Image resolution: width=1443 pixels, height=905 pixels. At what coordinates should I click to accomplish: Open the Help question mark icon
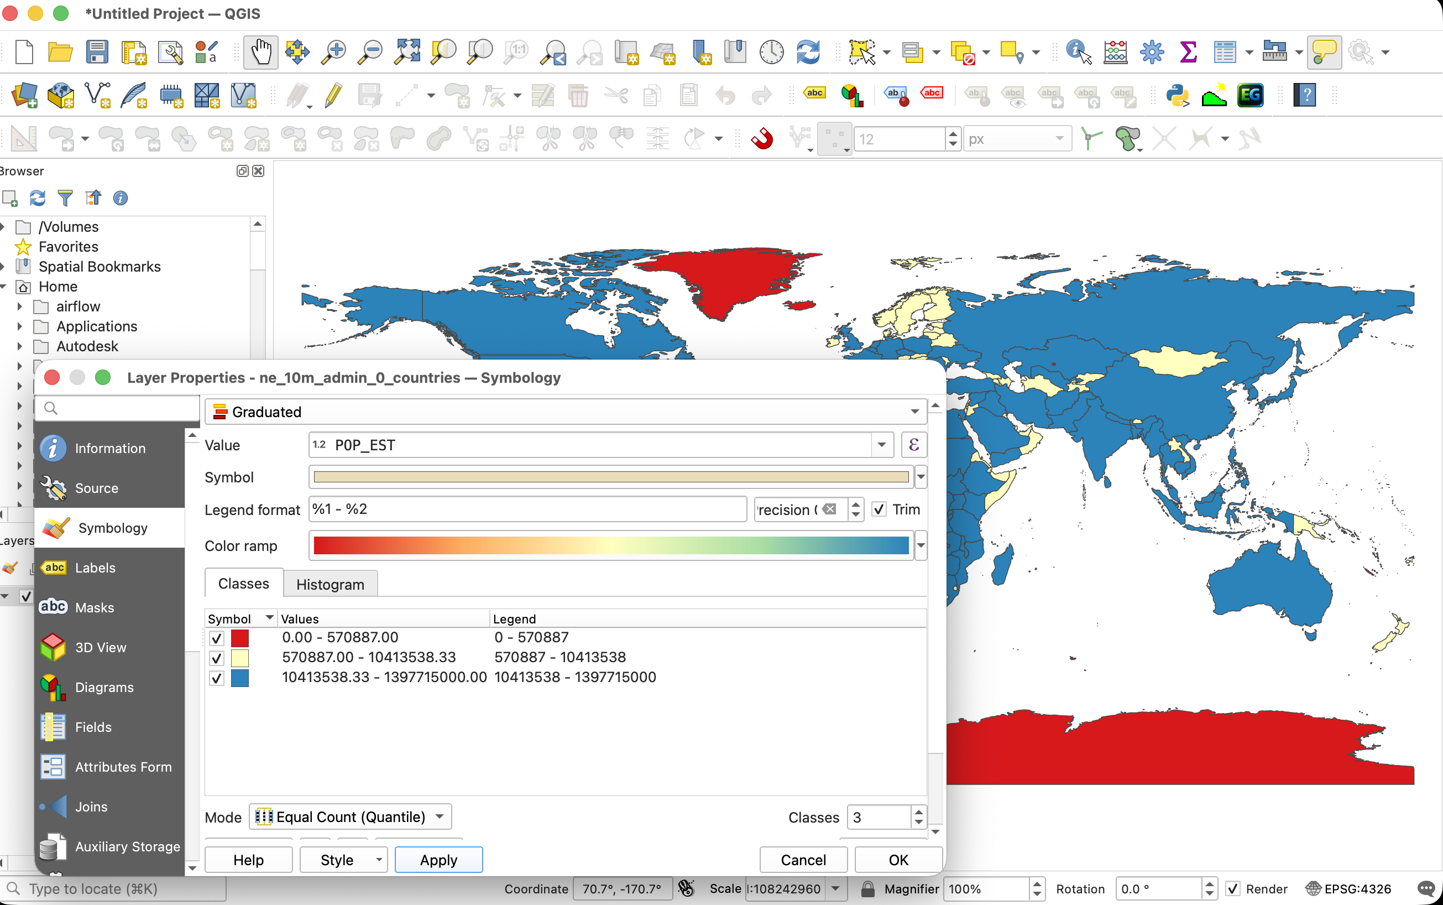click(1305, 95)
